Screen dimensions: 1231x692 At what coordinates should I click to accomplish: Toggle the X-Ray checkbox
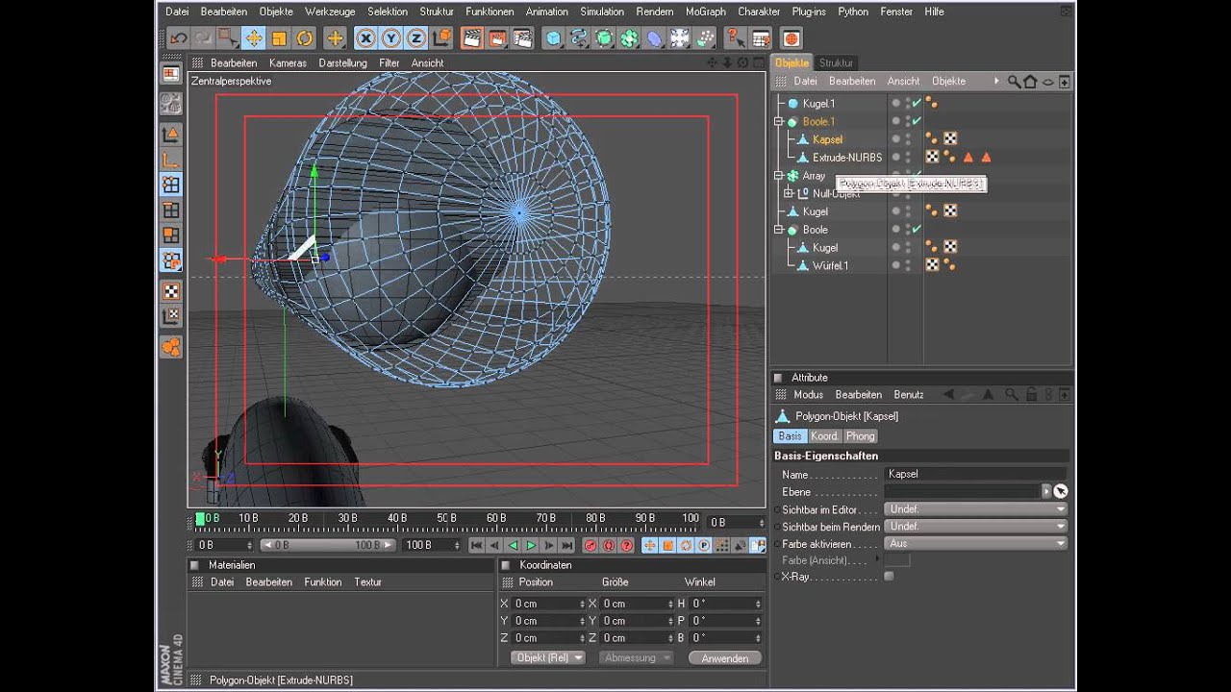click(889, 577)
